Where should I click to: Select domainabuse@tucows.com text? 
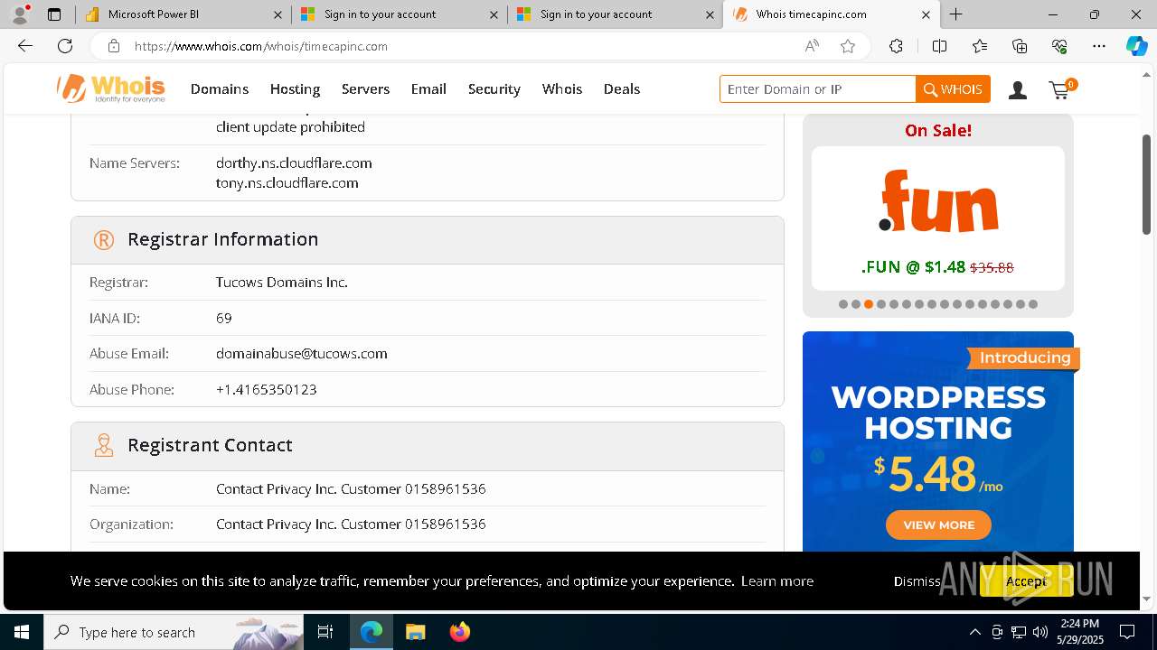(x=301, y=353)
